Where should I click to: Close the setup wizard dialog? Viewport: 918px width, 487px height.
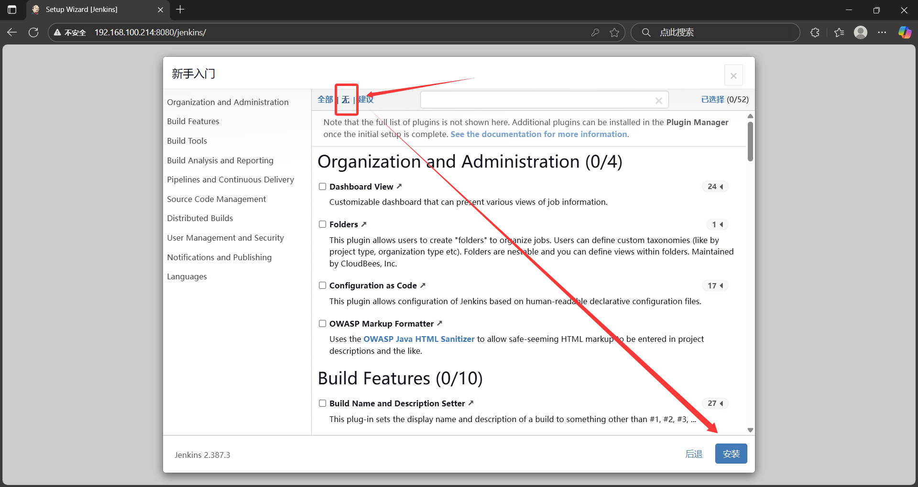click(733, 75)
